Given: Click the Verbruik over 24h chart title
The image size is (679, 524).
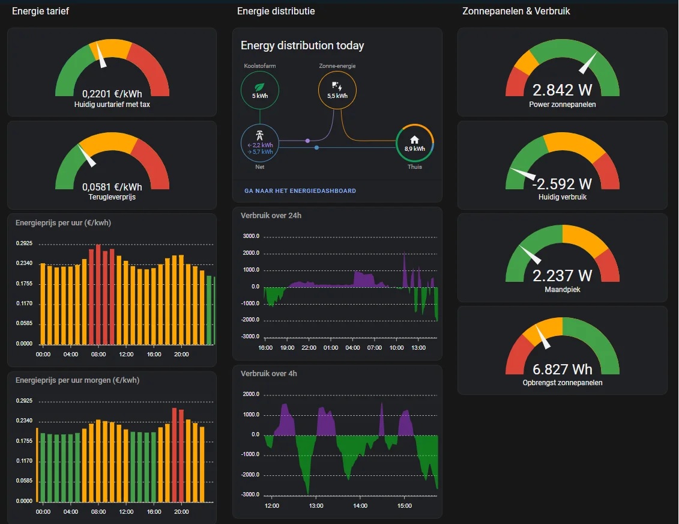Looking at the screenshot, I should (x=271, y=215).
